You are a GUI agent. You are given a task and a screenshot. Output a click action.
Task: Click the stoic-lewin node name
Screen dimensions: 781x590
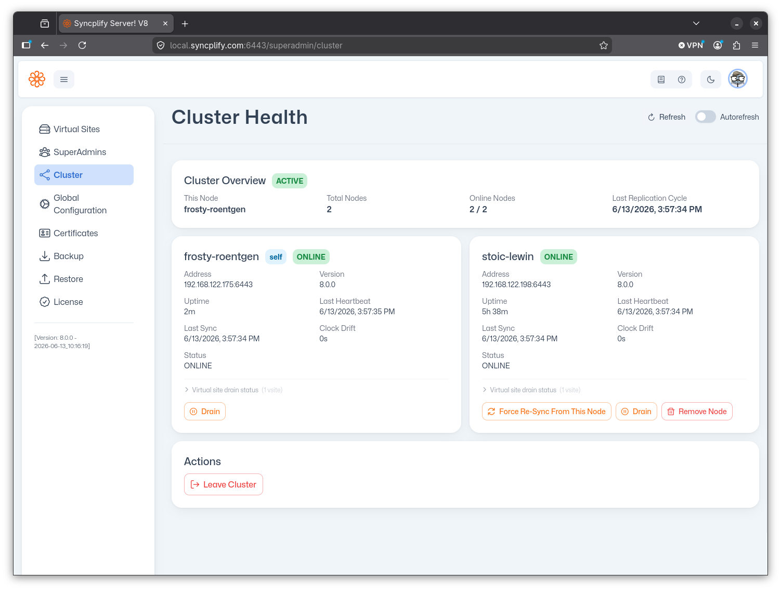[507, 256]
